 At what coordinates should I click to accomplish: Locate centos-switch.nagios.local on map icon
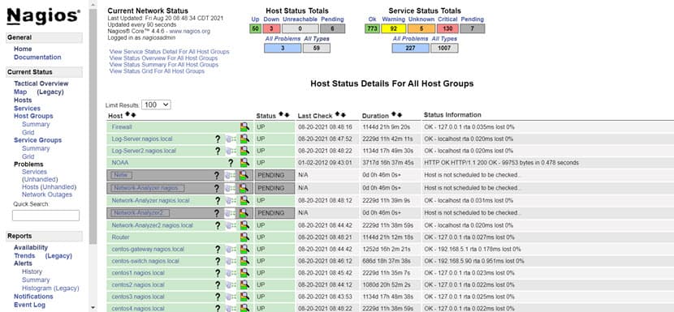231,261
